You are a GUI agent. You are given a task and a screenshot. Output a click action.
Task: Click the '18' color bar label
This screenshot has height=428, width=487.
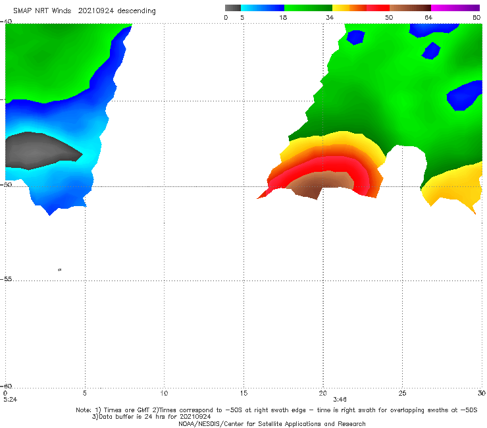pos(283,17)
